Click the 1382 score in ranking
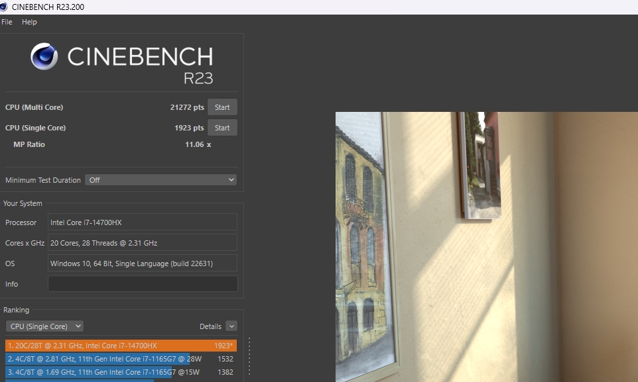Screen dimensions: 638x382 225,372
